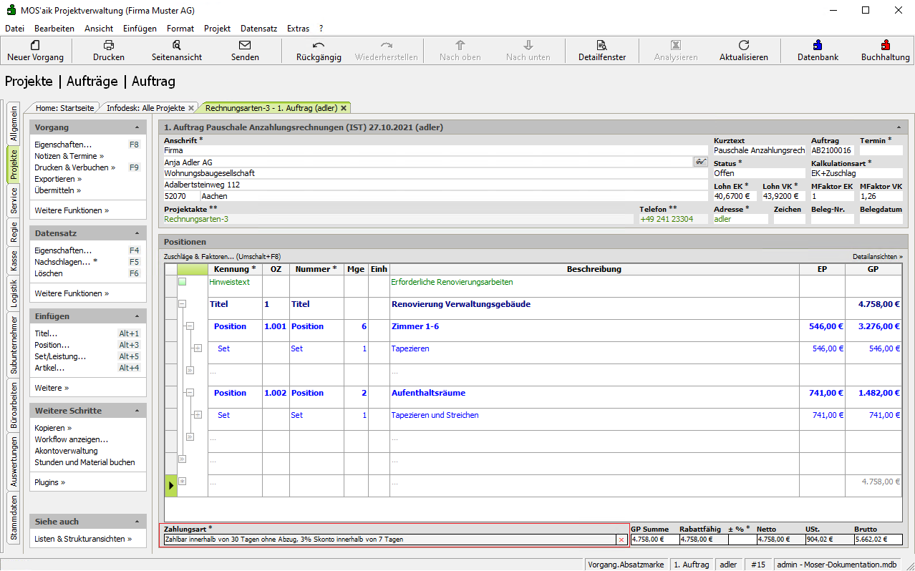Click Drucken & Verbuchen link

tap(74, 167)
